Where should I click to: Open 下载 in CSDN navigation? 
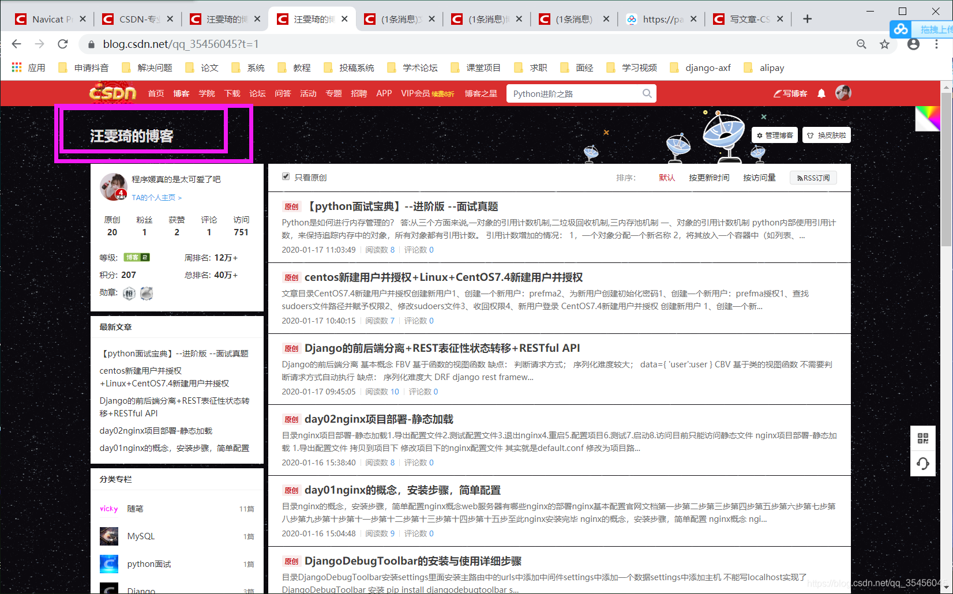pos(232,93)
